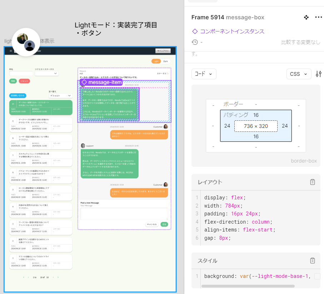Click the version history clock icon

pyautogui.click(x=195, y=42)
